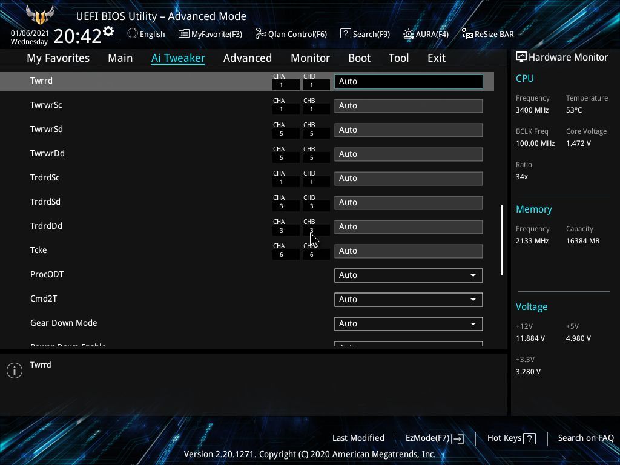Select the Twrrd setting row label
This screenshot has height=465, width=620.
(41, 81)
